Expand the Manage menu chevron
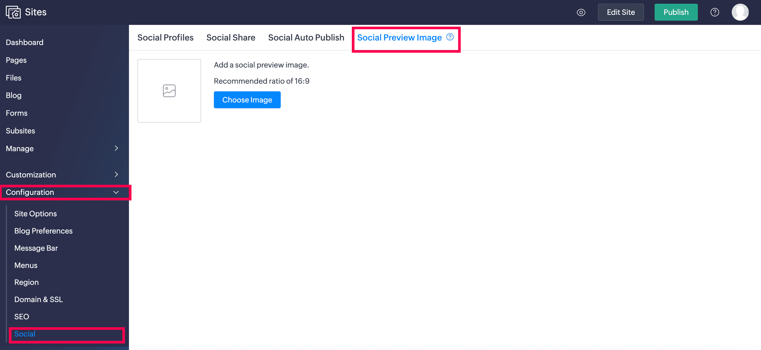The image size is (761, 350). (x=116, y=148)
